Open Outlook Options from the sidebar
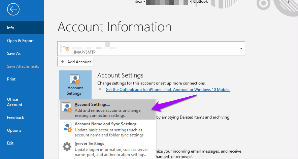298x159 pixels. point(14,130)
